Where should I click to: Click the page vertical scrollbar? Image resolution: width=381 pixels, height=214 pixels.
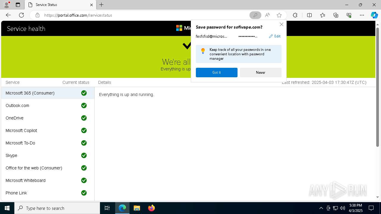point(378,87)
